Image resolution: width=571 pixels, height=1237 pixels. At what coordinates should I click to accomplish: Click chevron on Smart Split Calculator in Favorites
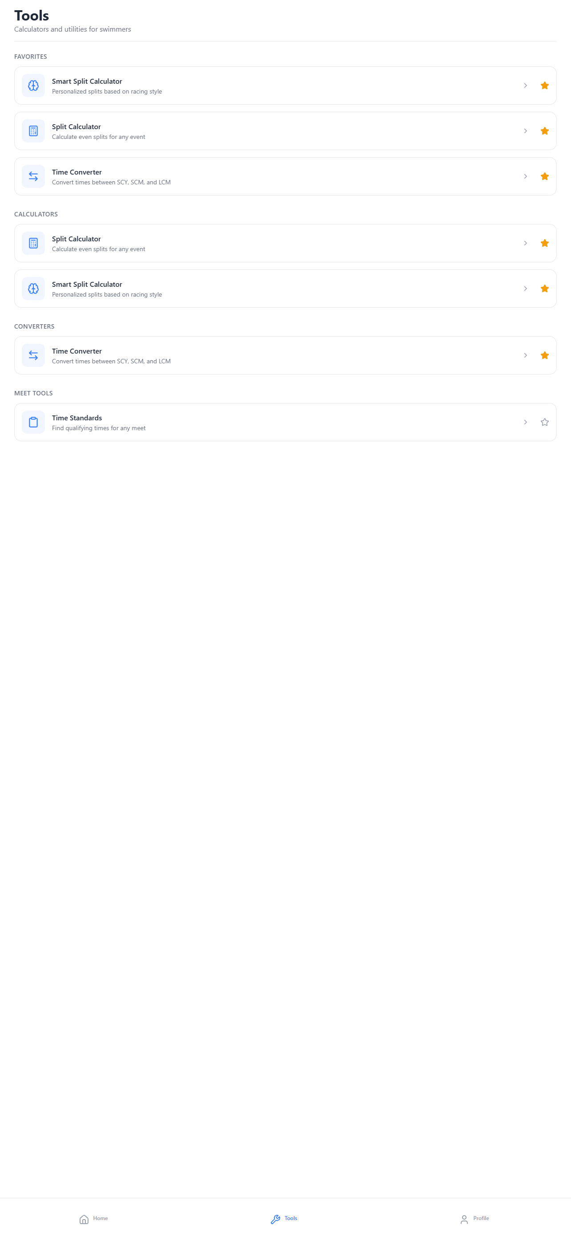(526, 85)
